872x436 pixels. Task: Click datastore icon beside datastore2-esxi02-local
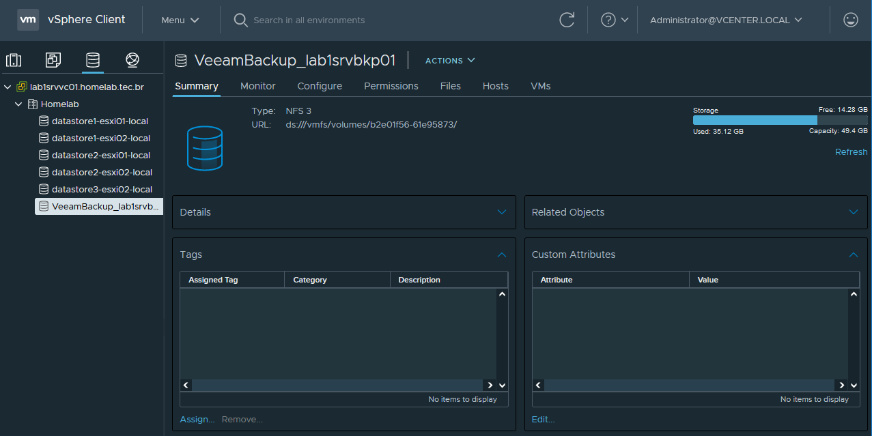pyautogui.click(x=44, y=173)
